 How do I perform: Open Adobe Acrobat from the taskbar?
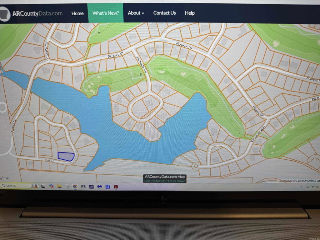116,187
